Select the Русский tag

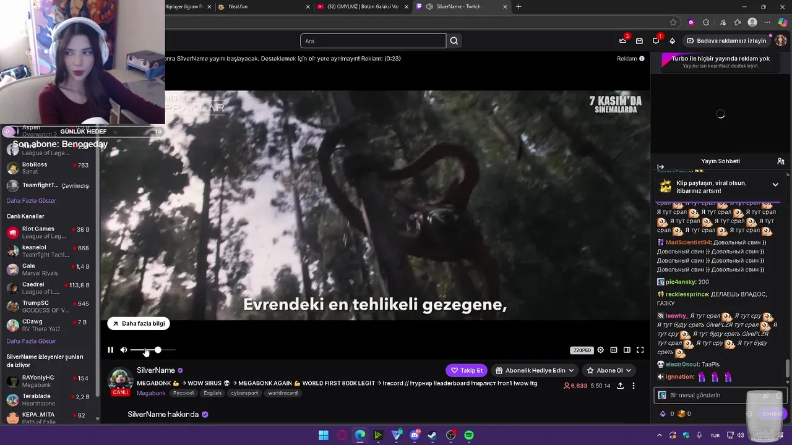pyautogui.click(x=183, y=393)
